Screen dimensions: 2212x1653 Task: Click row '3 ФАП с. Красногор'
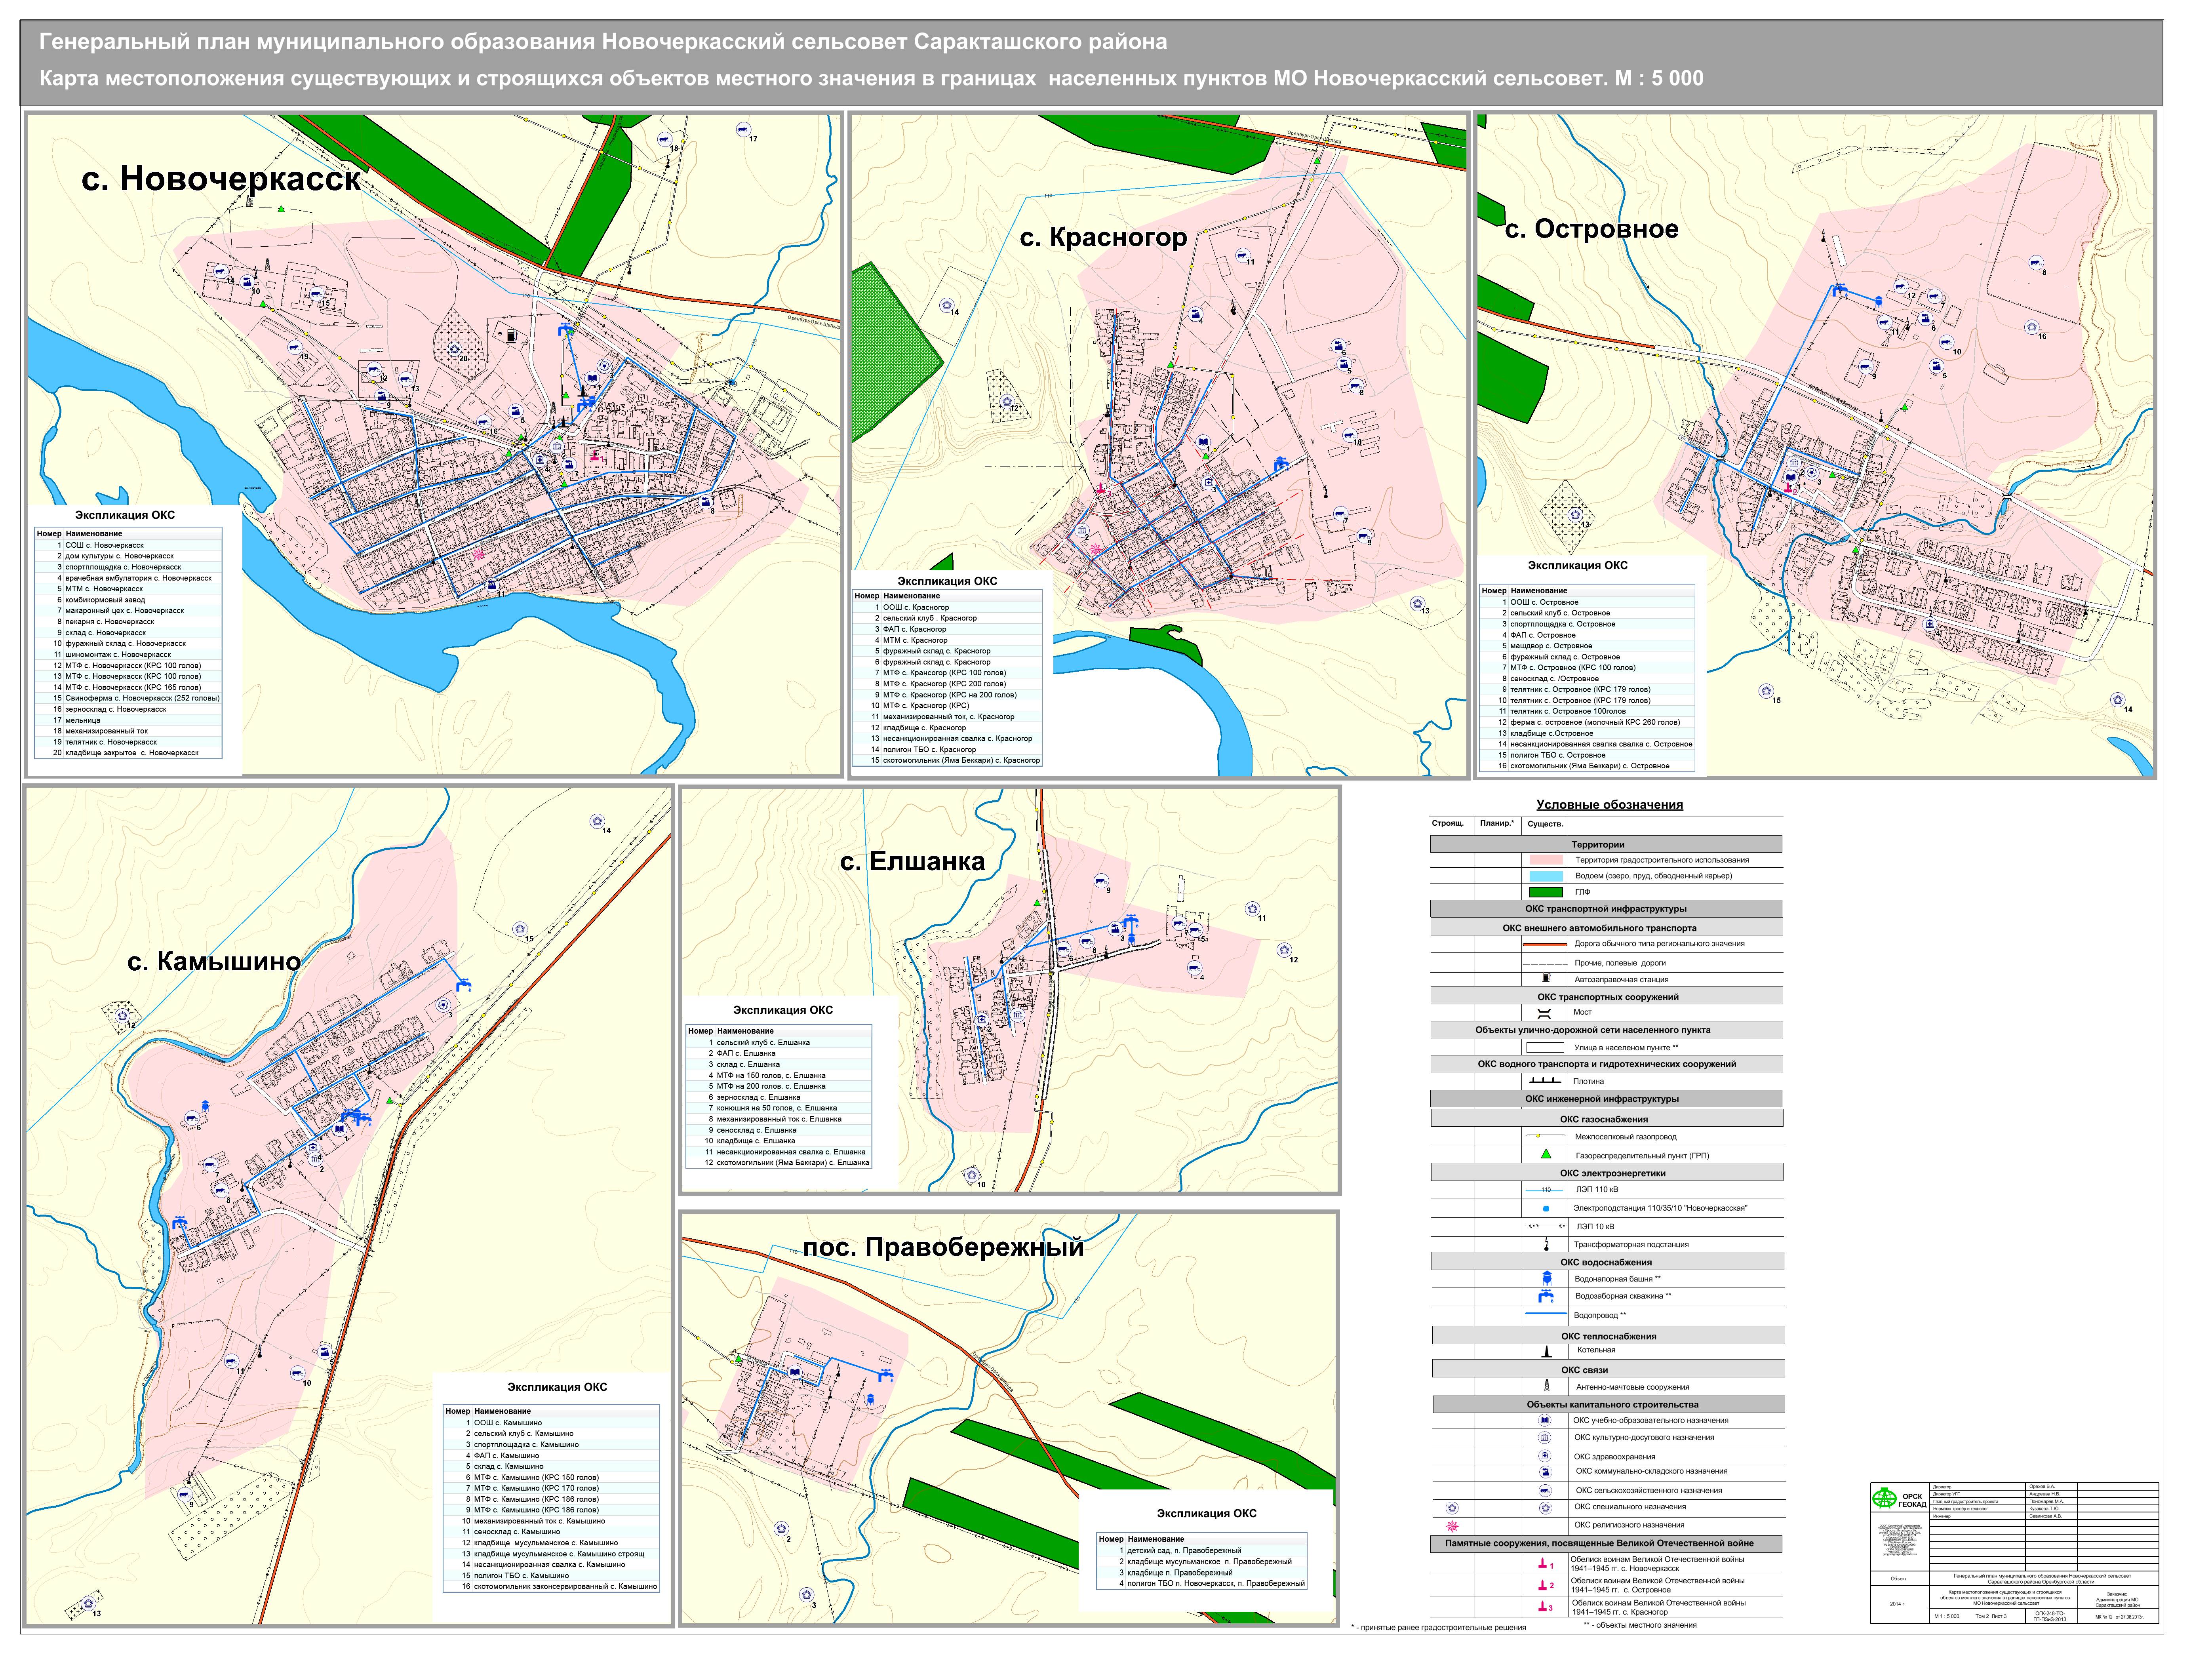[x=947, y=629]
